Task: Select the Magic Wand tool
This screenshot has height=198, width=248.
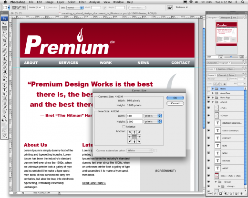Action: (4, 36)
